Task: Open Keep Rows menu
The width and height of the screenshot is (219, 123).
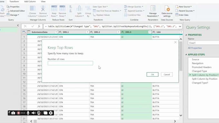Action: pos(54,11)
